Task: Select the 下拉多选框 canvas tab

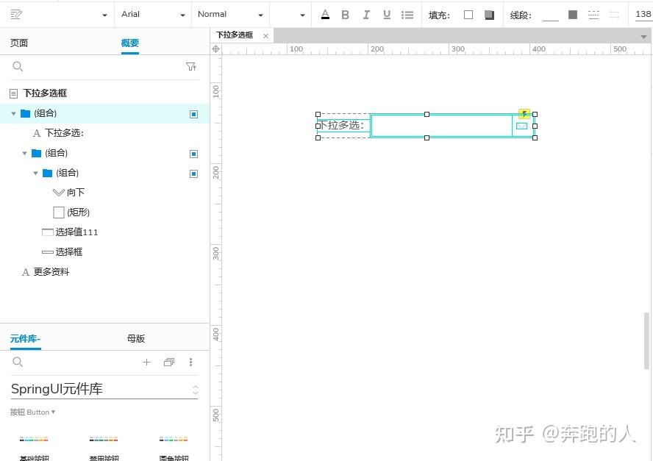Action: (235, 35)
